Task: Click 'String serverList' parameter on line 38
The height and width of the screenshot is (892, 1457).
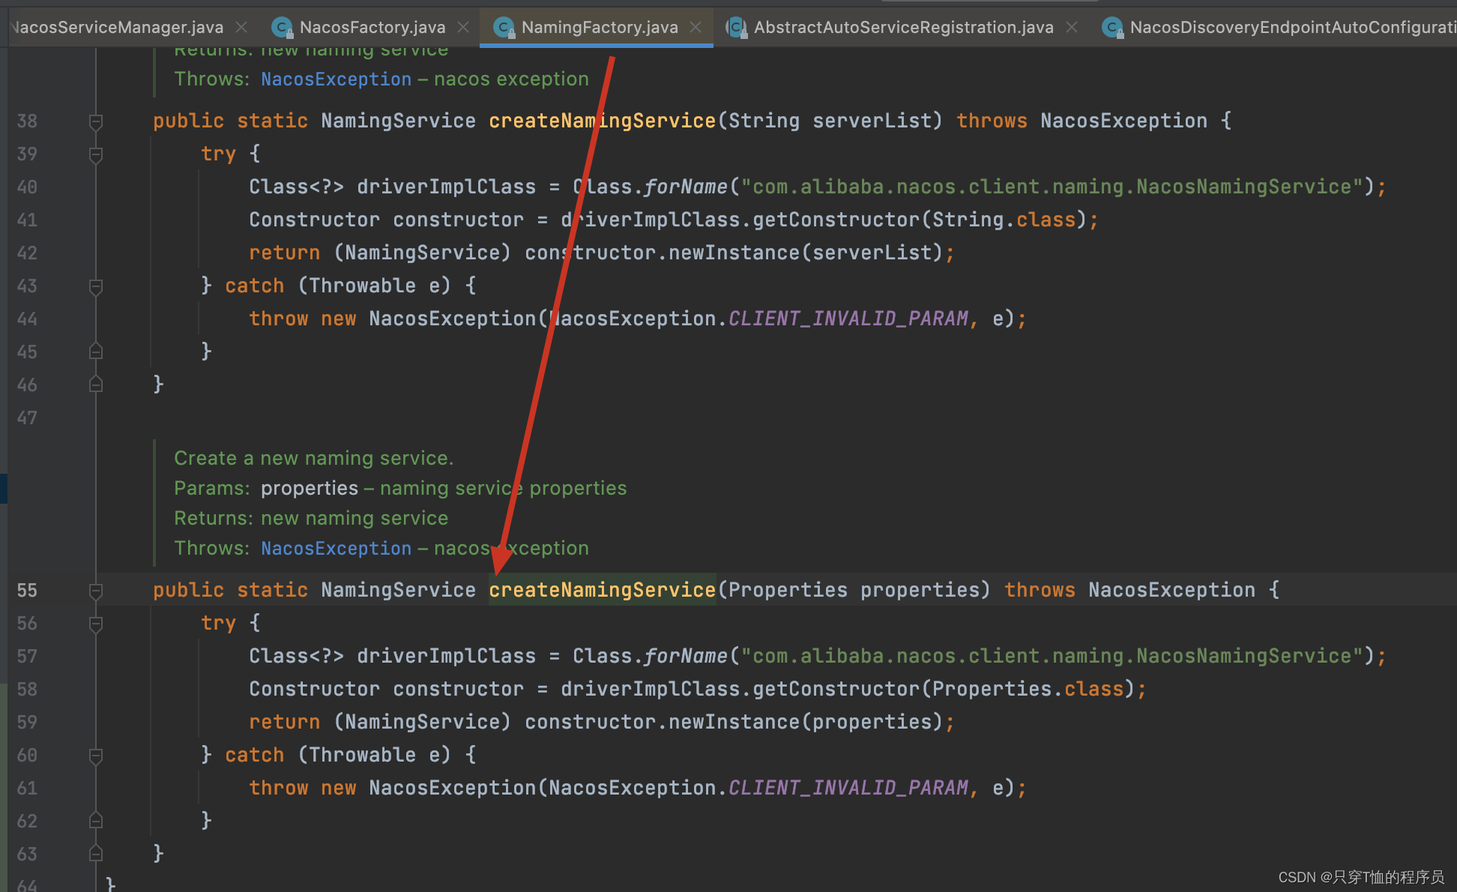Action: [x=830, y=121]
